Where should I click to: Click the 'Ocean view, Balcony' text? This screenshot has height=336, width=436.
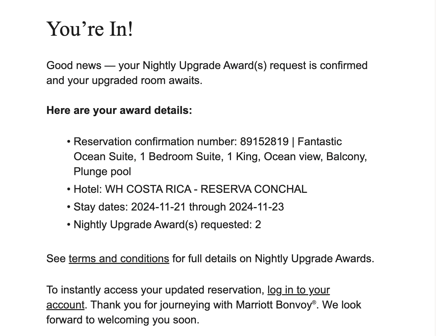[x=315, y=156]
